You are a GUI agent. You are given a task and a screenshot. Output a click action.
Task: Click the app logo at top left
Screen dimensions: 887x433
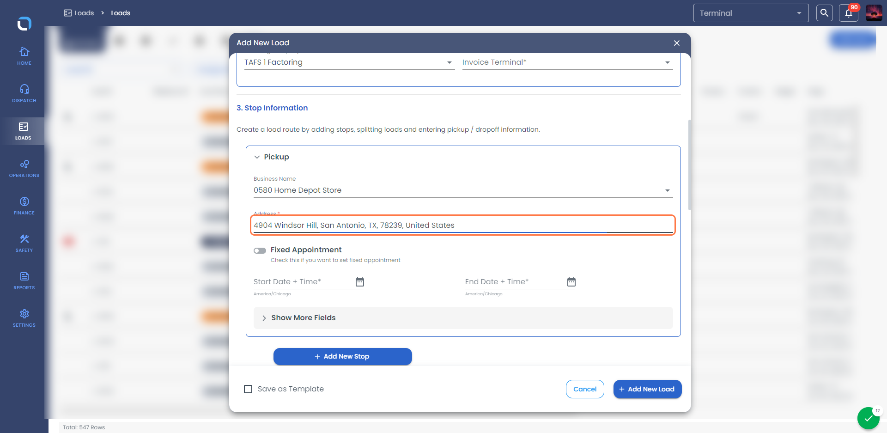pyautogui.click(x=24, y=23)
